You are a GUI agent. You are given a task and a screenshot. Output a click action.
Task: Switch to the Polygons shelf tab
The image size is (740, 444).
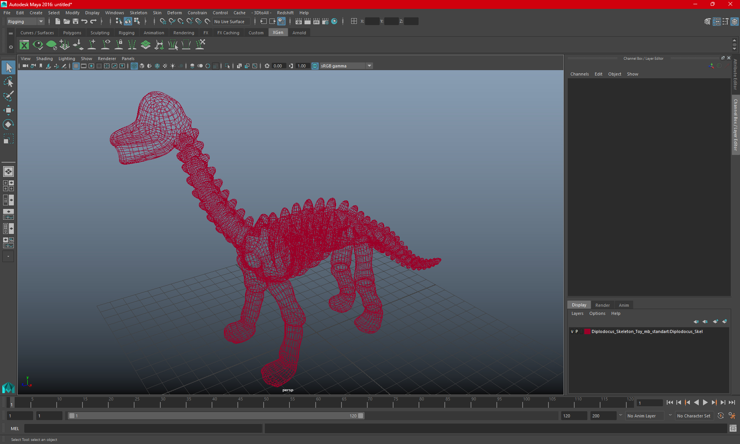pos(72,33)
